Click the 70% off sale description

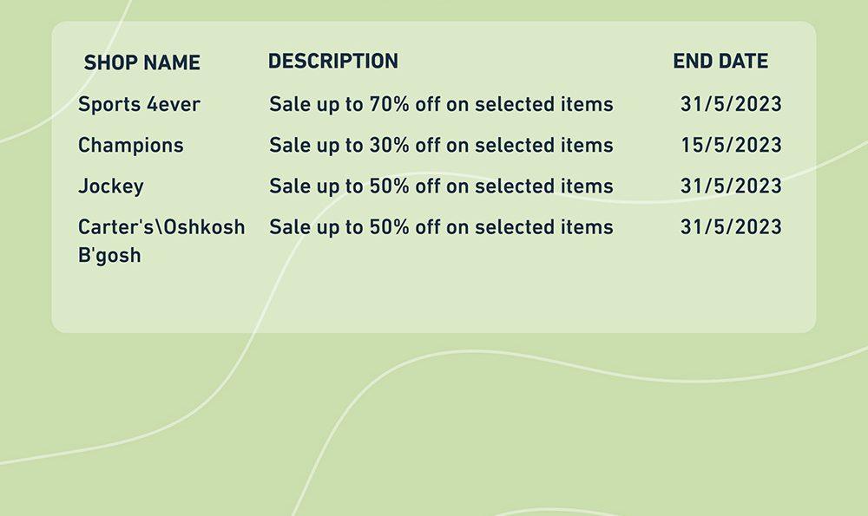[441, 104]
